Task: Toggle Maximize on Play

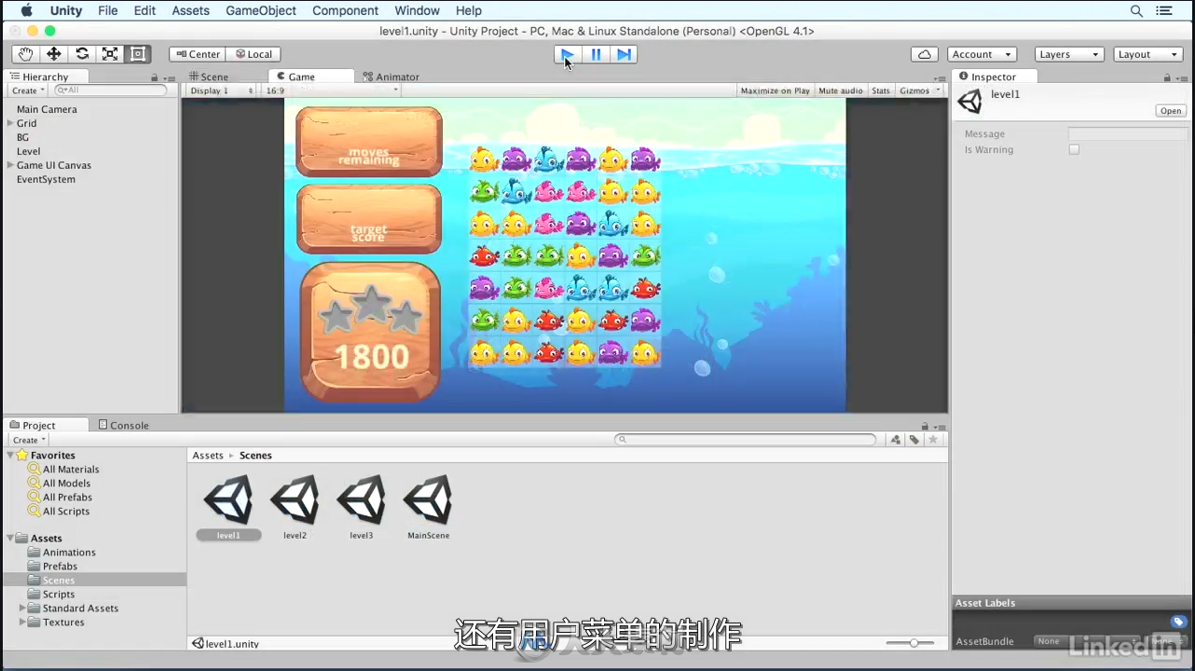Action: pos(775,90)
